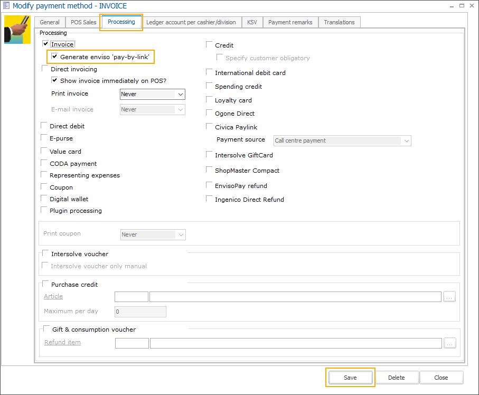
Task: Check the E-purse payment option
Action: pyautogui.click(x=43, y=138)
